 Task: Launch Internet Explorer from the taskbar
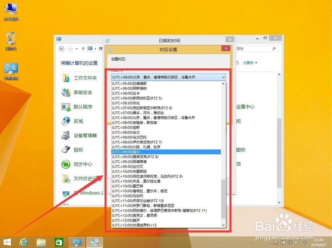[x=23, y=242]
